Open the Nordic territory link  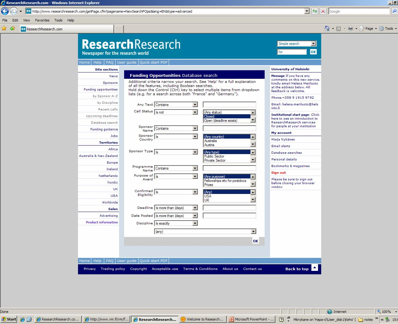[x=112, y=183]
